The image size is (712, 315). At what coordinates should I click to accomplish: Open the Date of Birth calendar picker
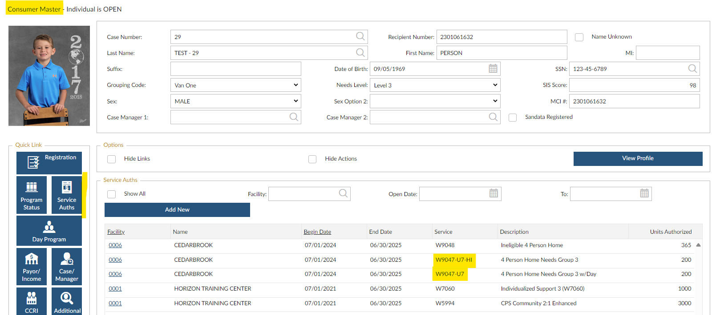pyautogui.click(x=493, y=69)
